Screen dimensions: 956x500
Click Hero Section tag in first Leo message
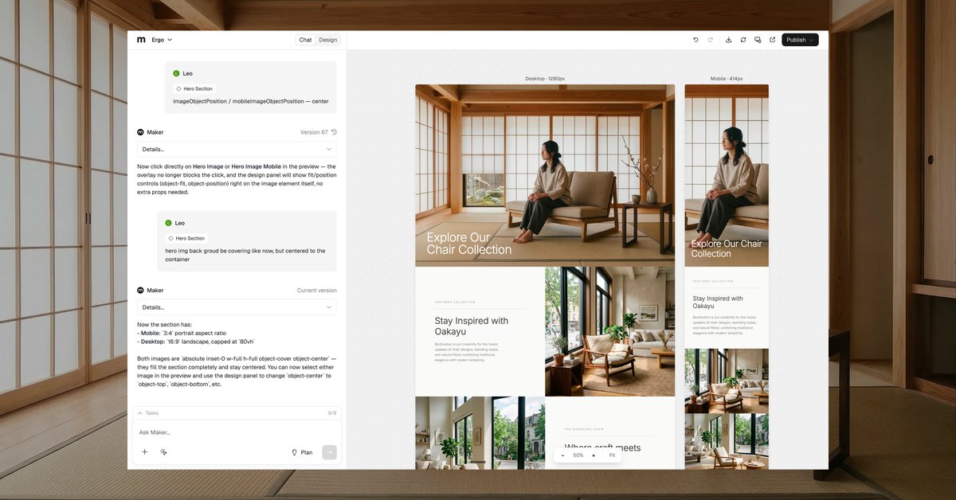click(194, 88)
